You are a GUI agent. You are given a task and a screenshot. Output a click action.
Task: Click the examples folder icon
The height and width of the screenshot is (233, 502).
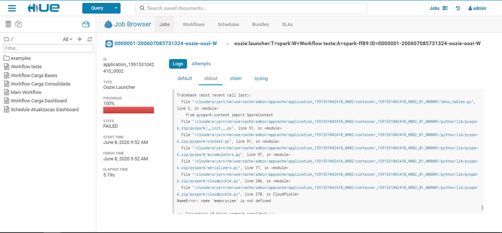(x=7, y=58)
